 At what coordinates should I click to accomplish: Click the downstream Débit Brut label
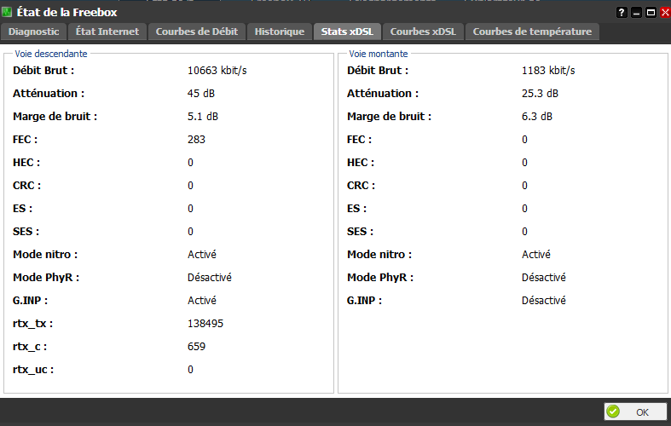click(43, 71)
